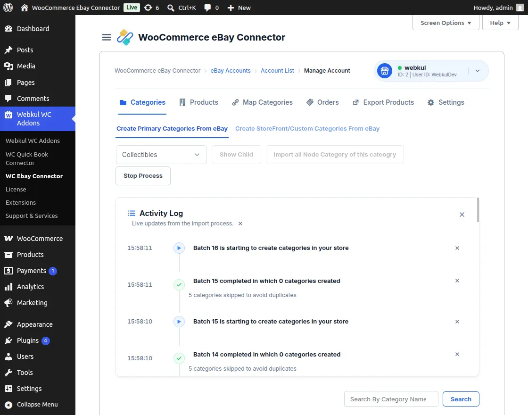528x415 pixels.
Task: Click the admin avatar thumbnail
Action: [520, 8]
